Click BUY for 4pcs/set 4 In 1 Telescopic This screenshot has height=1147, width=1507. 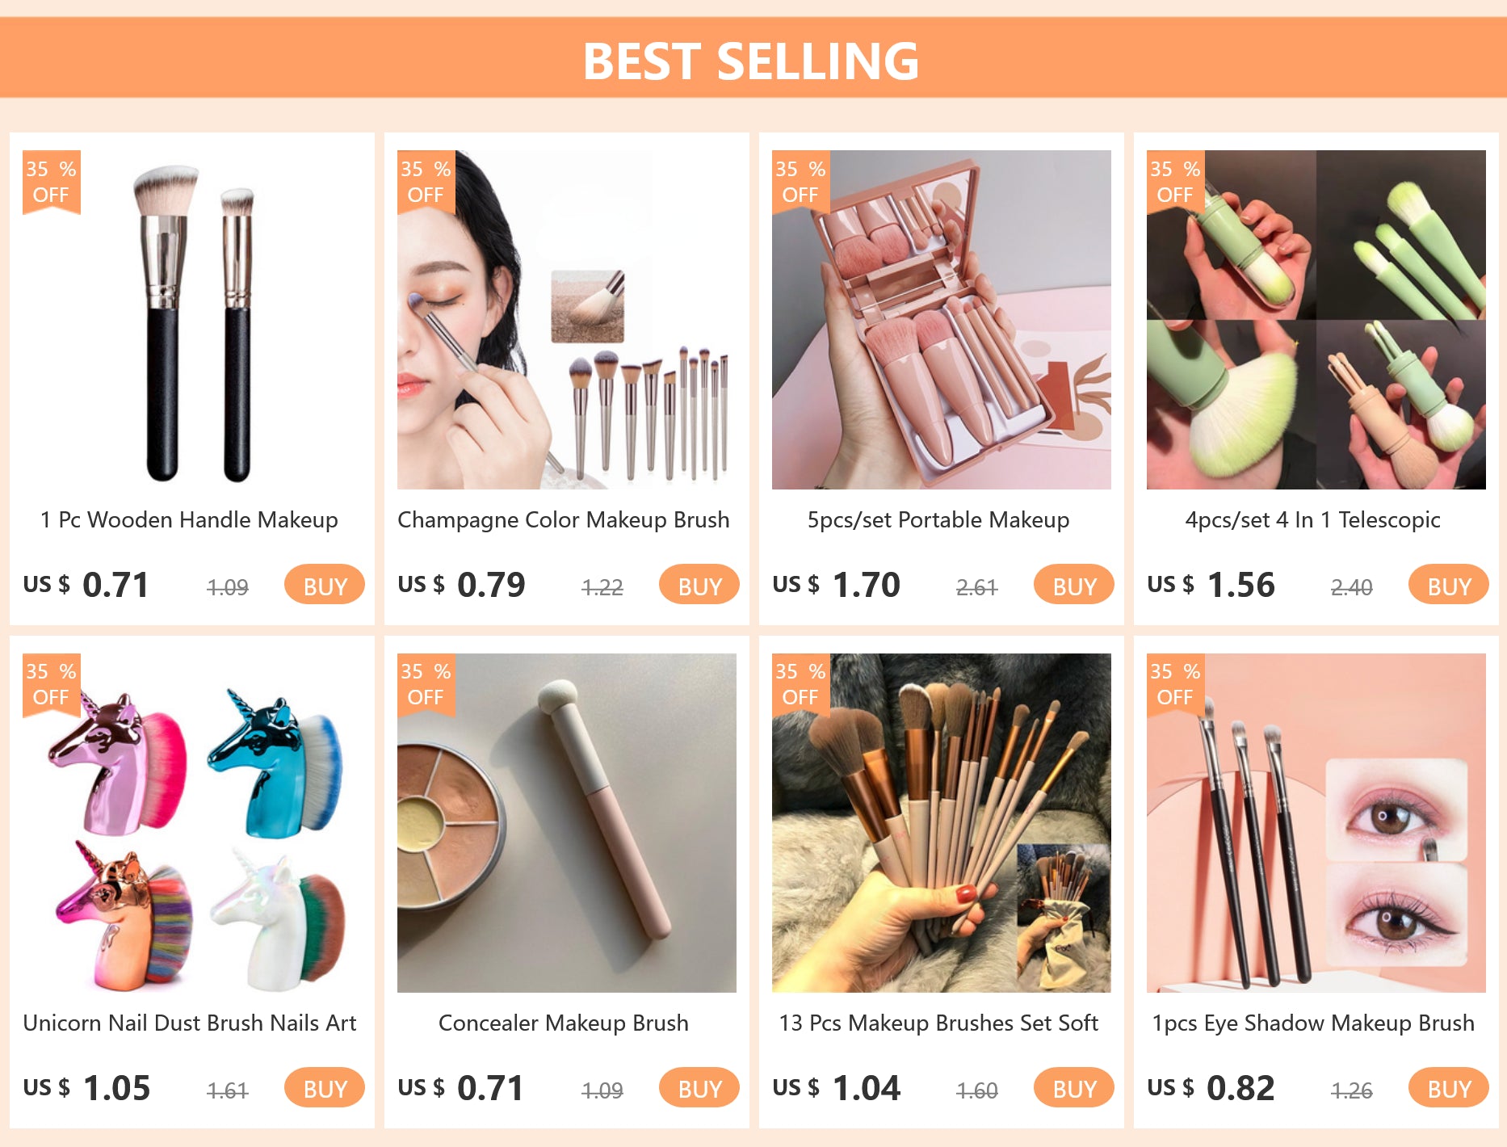1449,585
